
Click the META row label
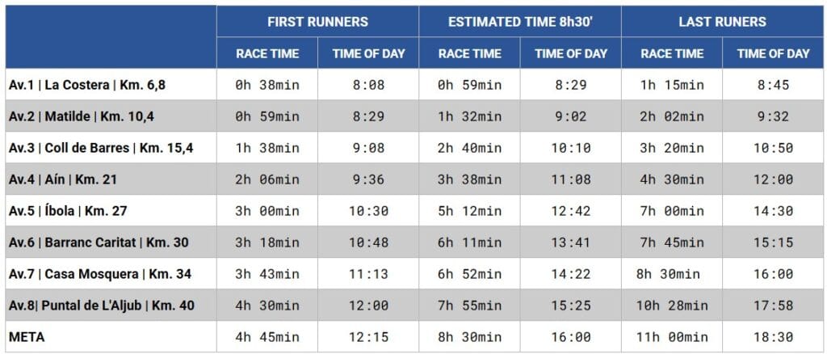[x=25, y=337]
